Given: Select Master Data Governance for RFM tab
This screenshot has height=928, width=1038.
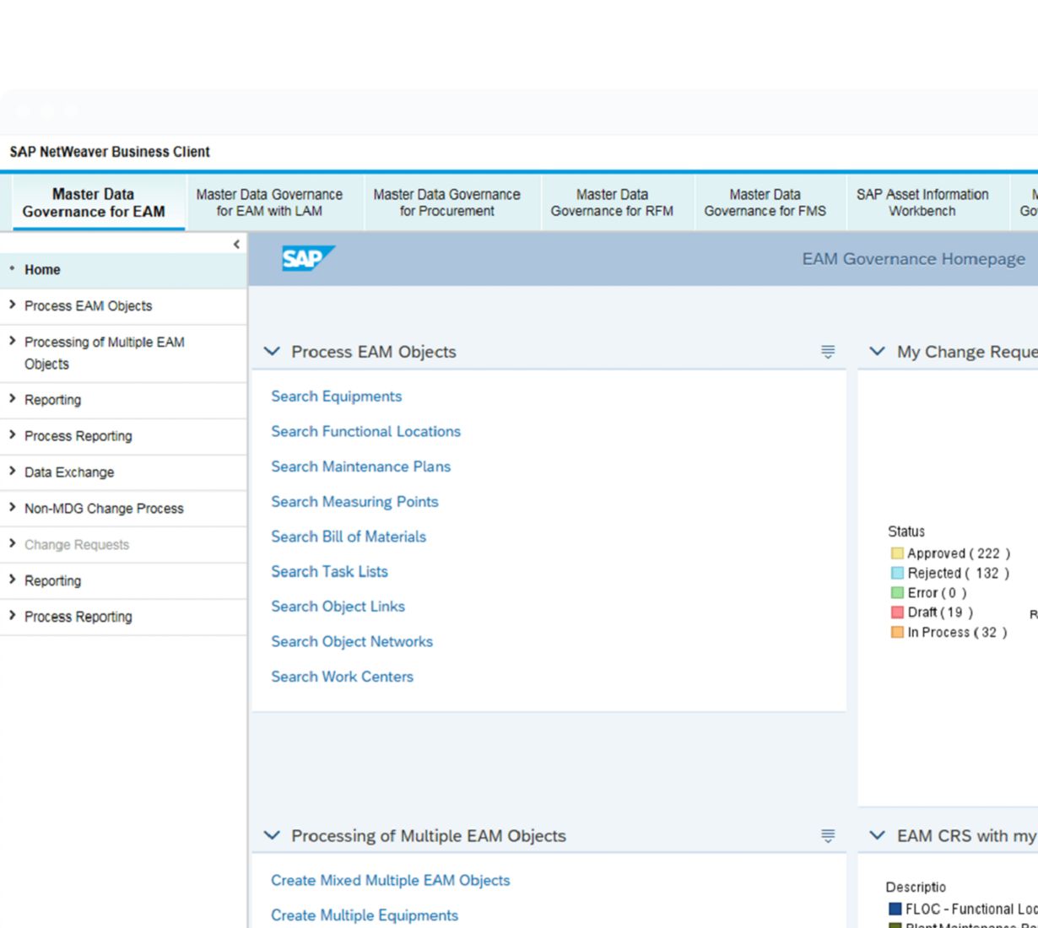Looking at the screenshot, I should pos(612,202).
